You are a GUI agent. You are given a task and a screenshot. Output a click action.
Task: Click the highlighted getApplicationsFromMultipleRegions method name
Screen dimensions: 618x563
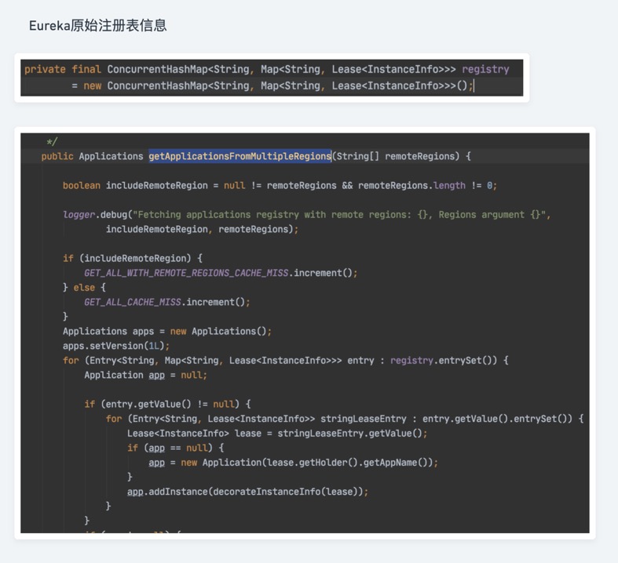240,156
